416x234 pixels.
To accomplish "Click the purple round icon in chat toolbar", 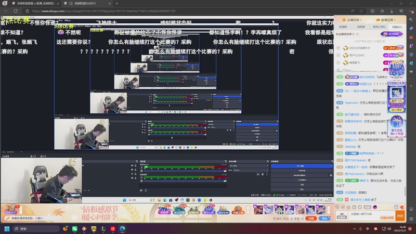I will [375, 207].
